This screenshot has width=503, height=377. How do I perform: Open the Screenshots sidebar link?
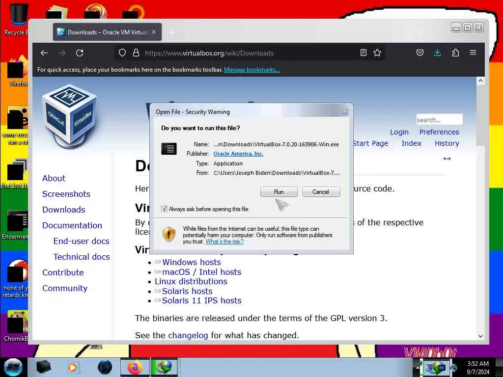(x=66, y=194)
